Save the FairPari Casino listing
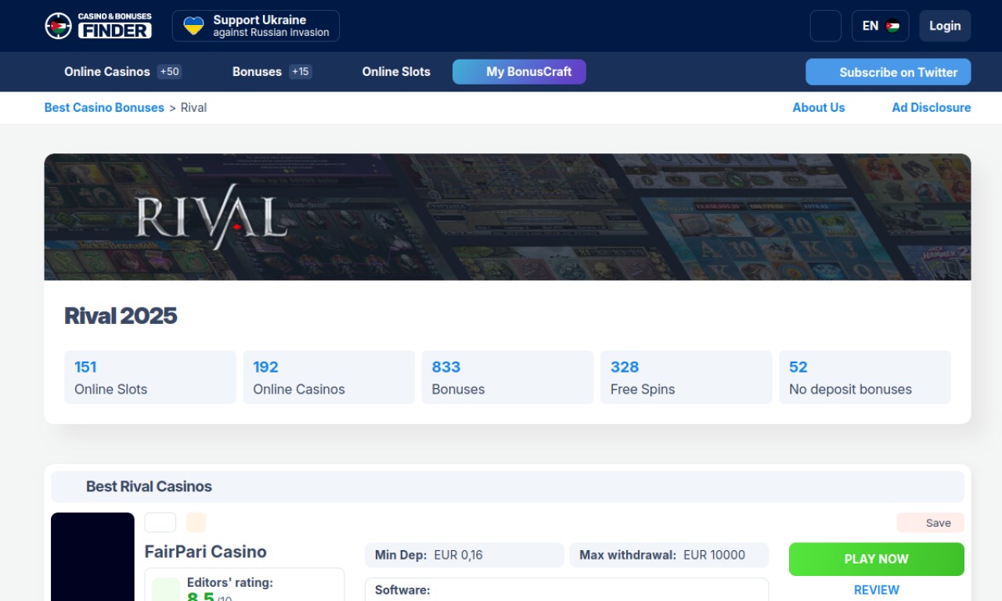 point(931,523)
